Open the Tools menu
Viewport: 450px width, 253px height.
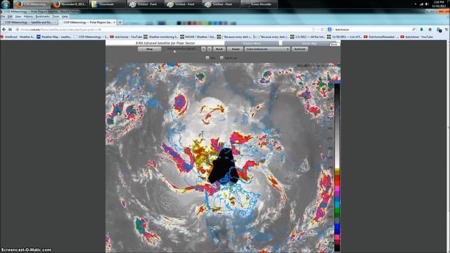coord(56,17)
